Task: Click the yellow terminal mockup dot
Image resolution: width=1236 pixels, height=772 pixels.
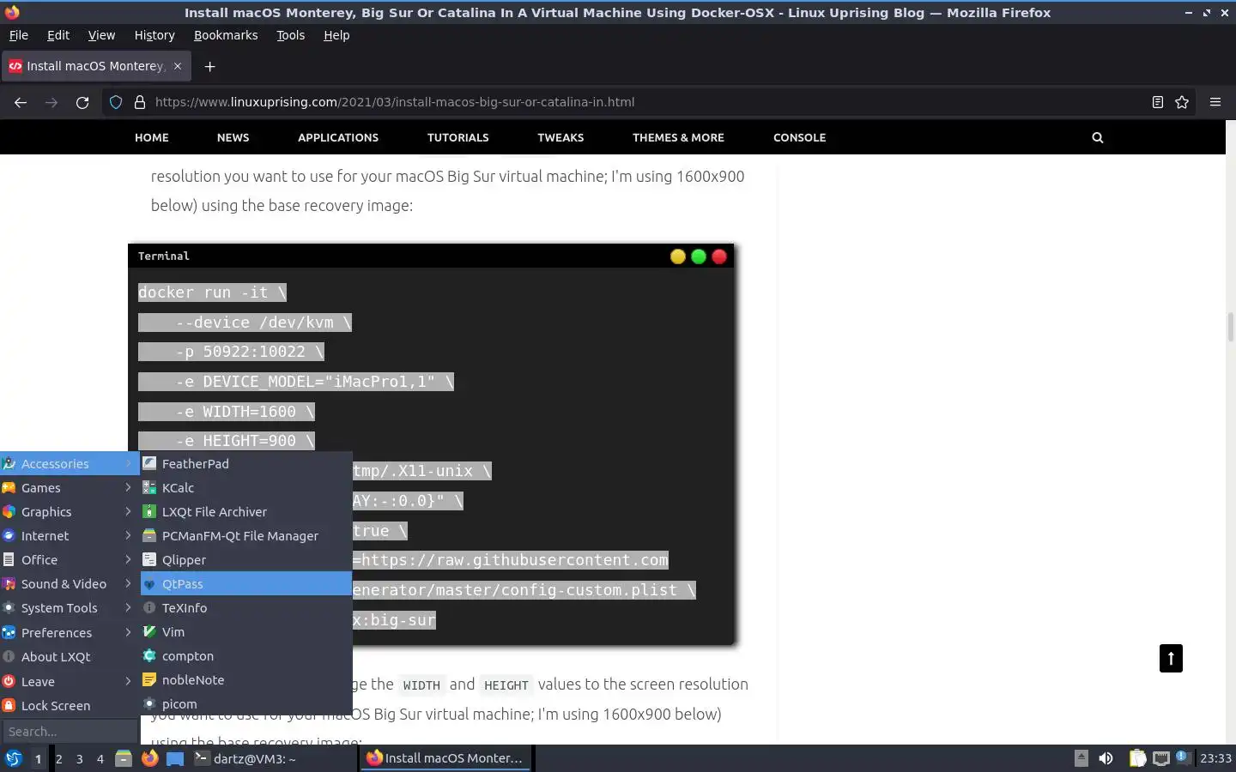Action: click(678, 256)
